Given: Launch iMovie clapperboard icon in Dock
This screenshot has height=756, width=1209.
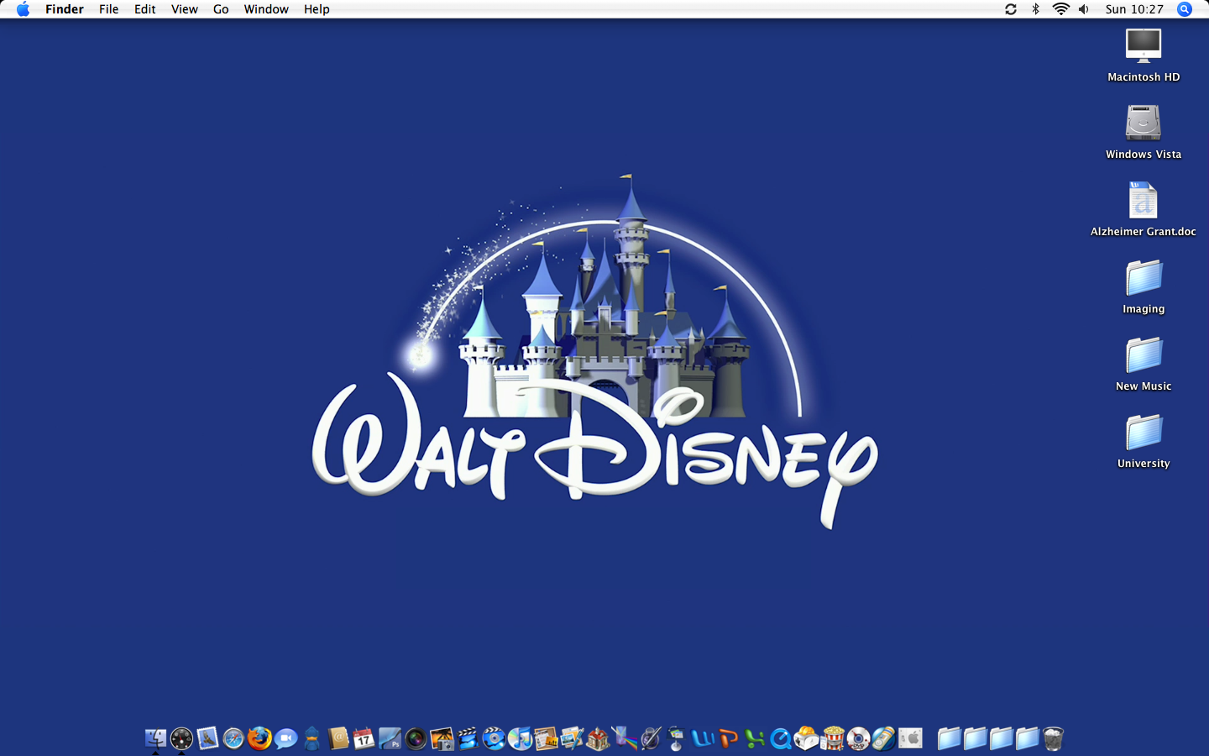Looking at the screenshot, I should [468, 738].
